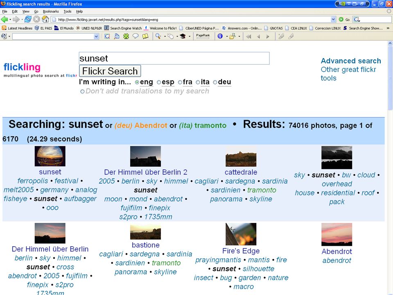
Task: Select the ita language radio button
Action: tap(198, 82)
